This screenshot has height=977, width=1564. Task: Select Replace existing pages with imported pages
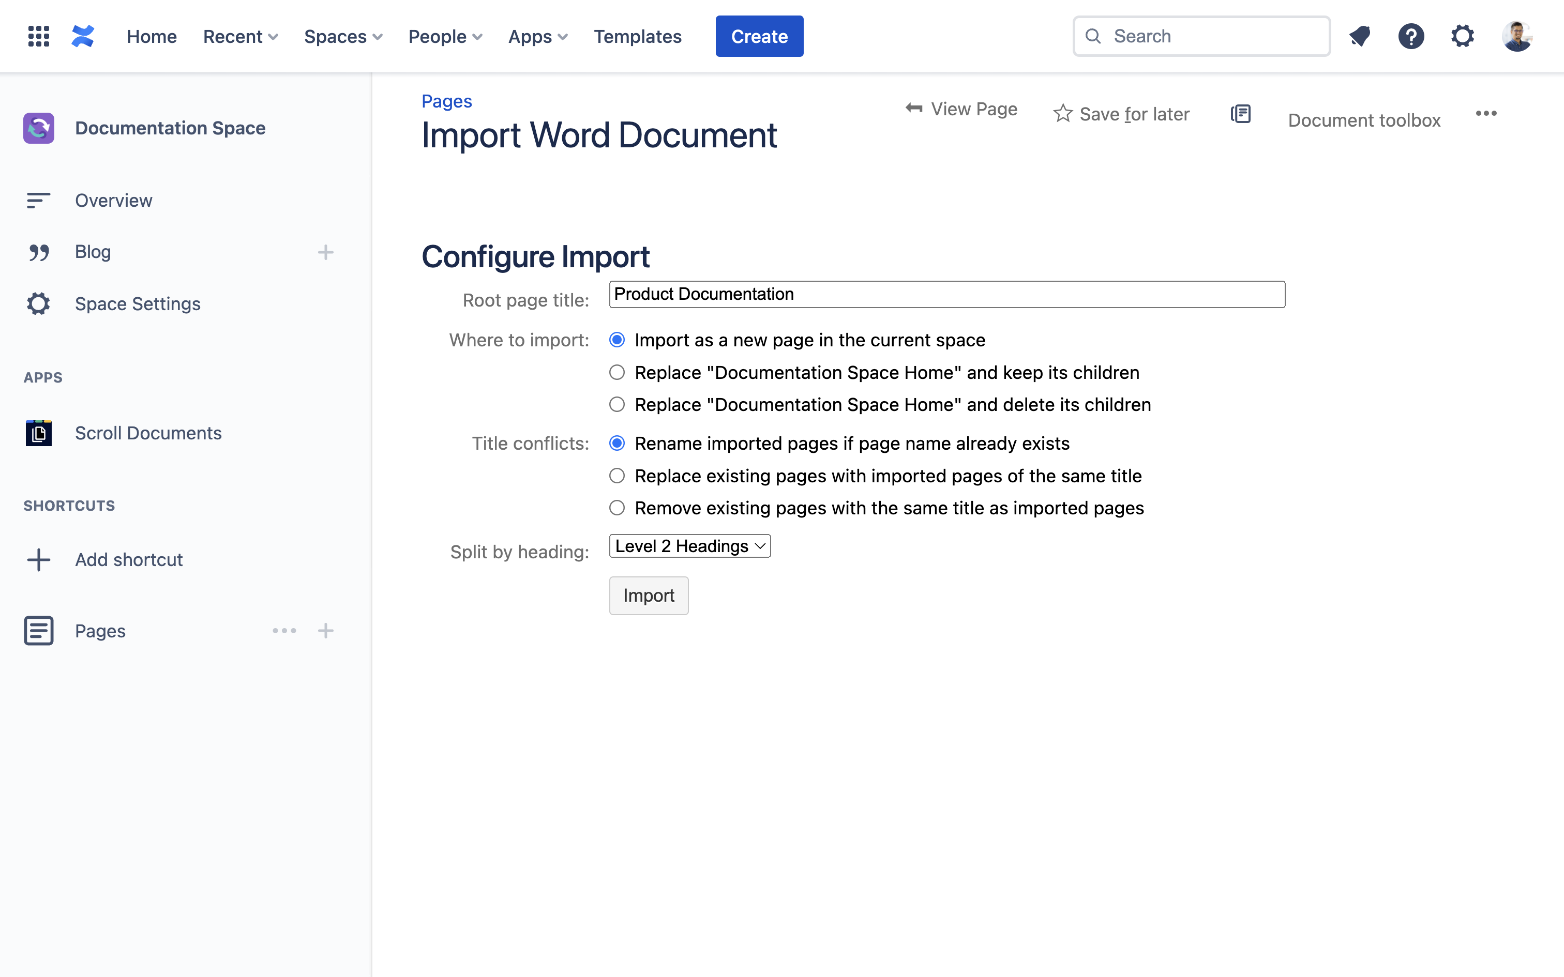tap(617, 476)
